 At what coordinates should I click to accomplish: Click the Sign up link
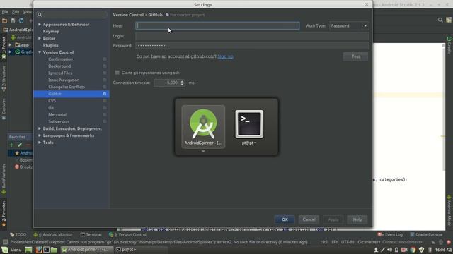point(225,56)
